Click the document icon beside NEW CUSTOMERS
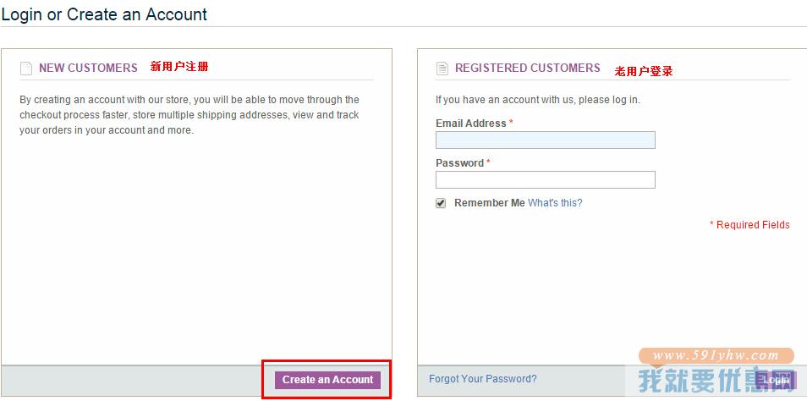 pyautogui.click(x=25, y=69)
